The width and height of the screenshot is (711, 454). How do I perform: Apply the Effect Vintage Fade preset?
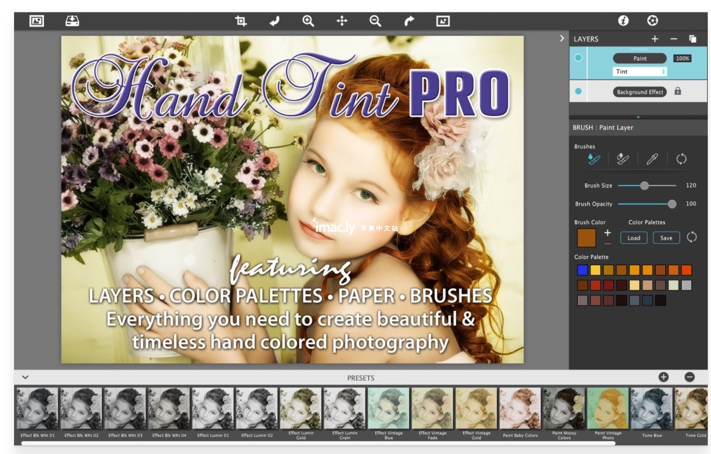point(432,414)
